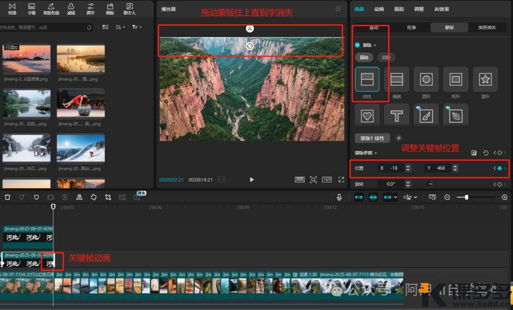Toggle the 蒙版参数 keyframe diamond

[x=500, y=153]
